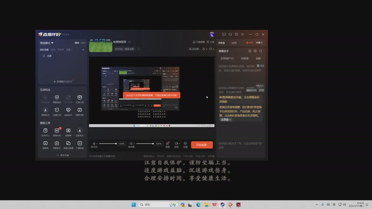Open the 福袋抽奖 shield icon tool
372x209 pixels.
(57, 98)
